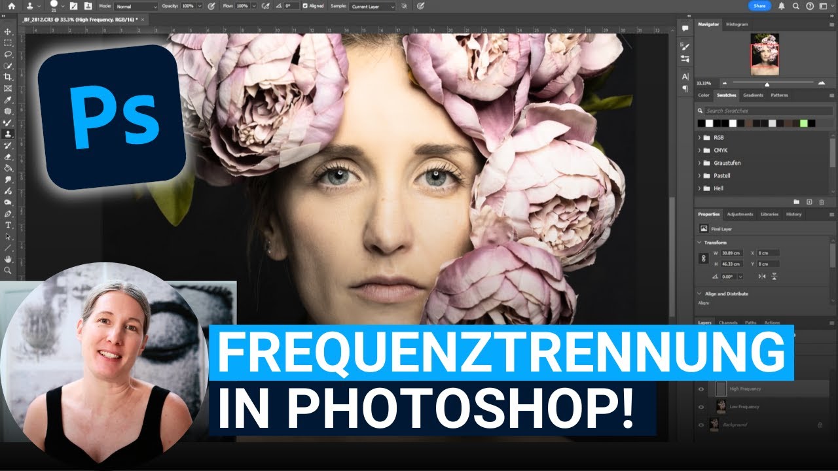Image resolution: width=838 pixels, height=471 pixels.
Task: Select the Pen tool
Action: tap(8, 213)
